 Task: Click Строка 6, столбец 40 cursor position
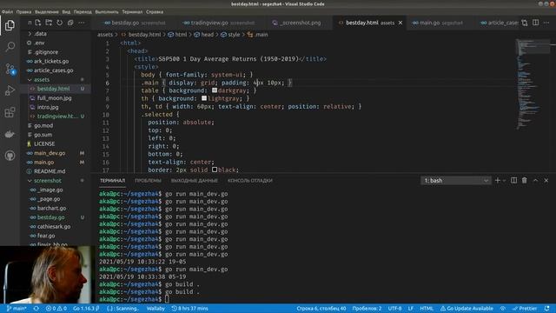321,309
